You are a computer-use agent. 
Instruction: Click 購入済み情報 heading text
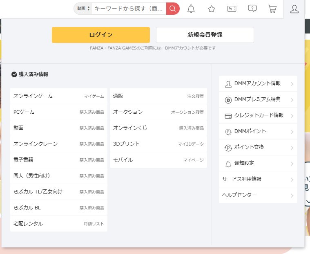[33, 74]
